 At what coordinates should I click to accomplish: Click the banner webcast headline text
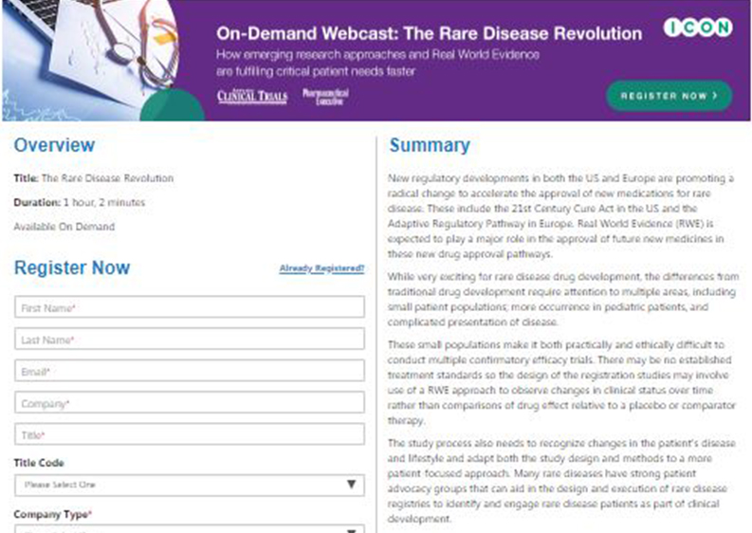pos(429,33)
